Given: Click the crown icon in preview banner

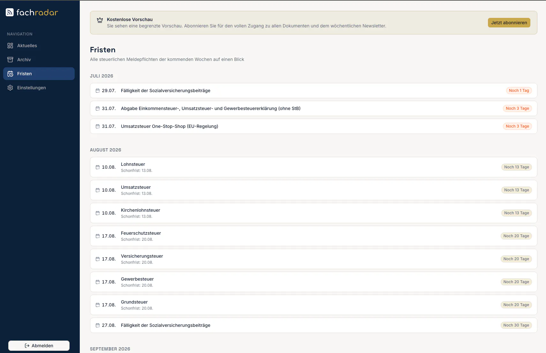Looking at the screenshot, I should (x=100, y=20).
